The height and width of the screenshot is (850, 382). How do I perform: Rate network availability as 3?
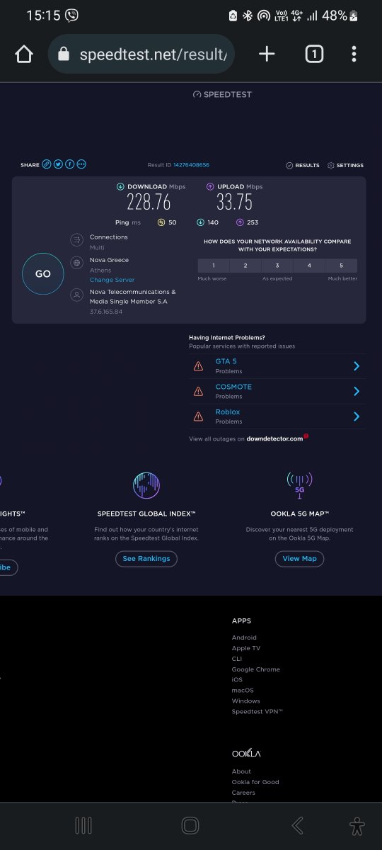[x=277, y=266]
